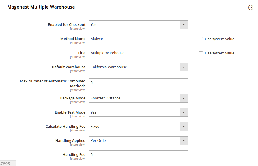258x166 pixels.
Task: Open the Handling Applied dropdown
Action: 139,141
